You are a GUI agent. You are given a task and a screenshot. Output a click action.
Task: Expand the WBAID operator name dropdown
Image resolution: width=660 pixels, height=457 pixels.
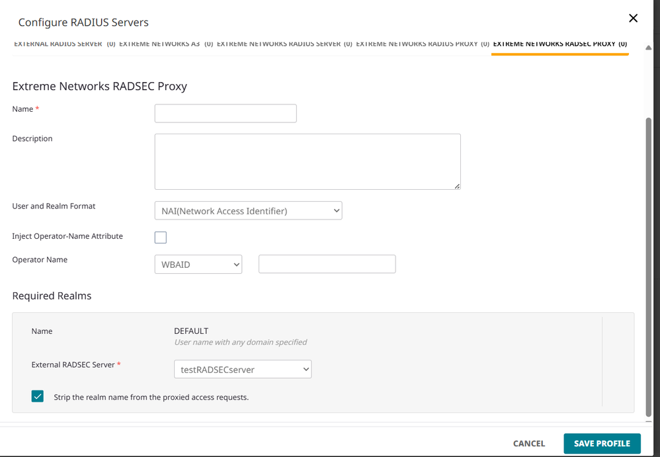pos(198,265)
